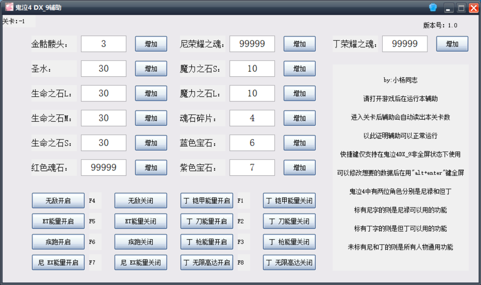Image resolution: width=481 pixels, height=285 pixels.
Task: Click the 紫色宝石 value box
Action: click(252, 167)
